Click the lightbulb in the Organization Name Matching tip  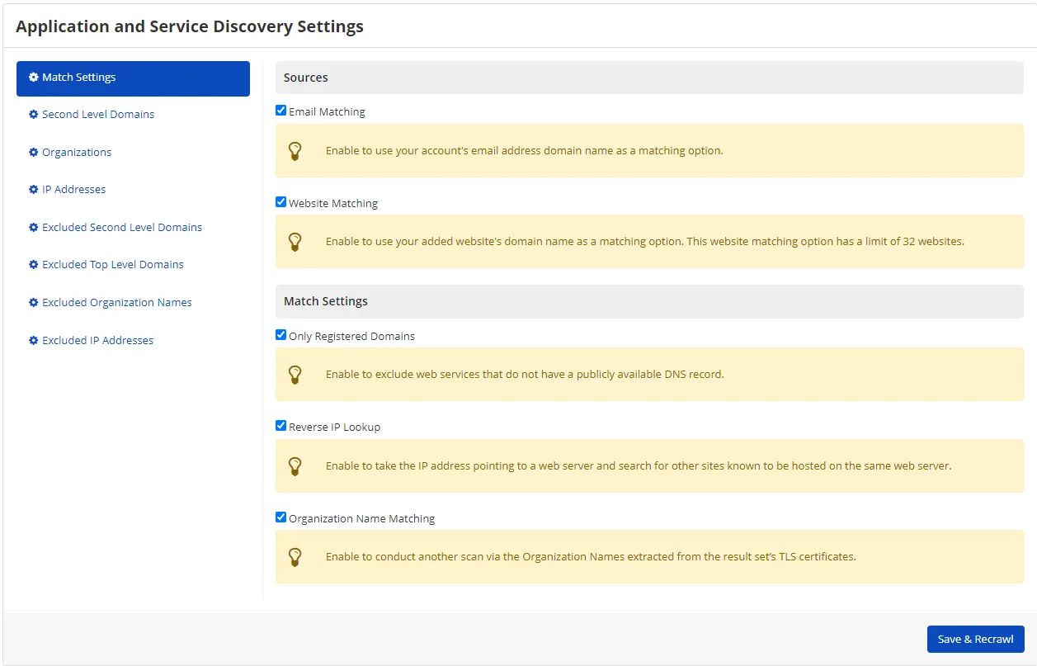tap(295, 556)
